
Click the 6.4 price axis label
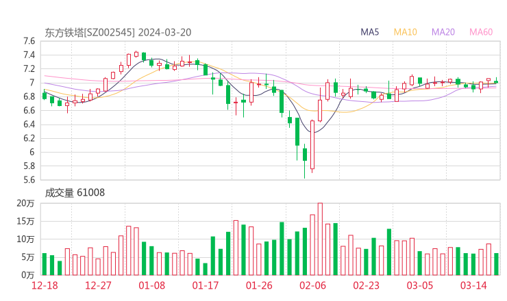point(29,125)
